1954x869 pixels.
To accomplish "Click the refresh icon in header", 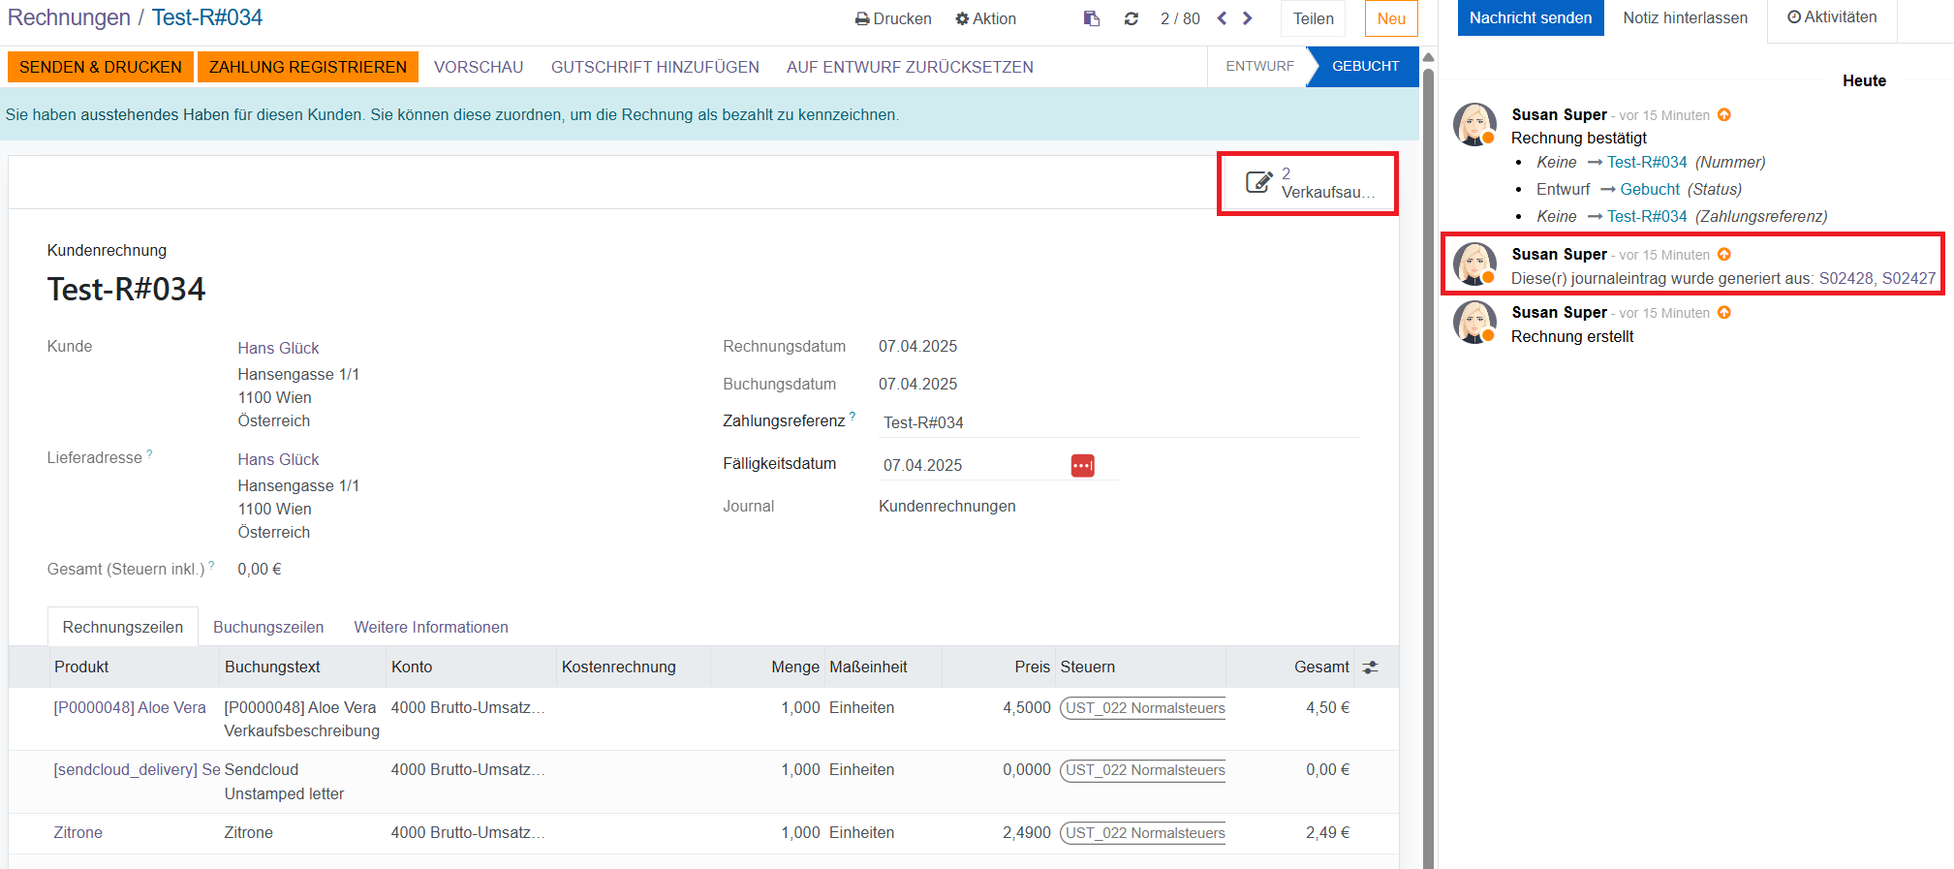I will click(x=1131, y=18).
